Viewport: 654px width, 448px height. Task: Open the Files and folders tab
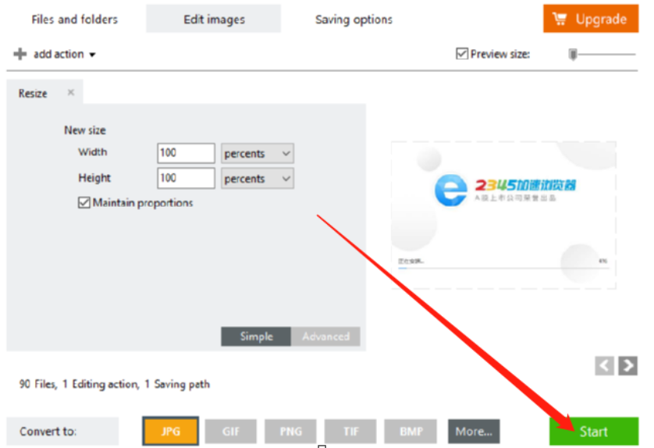click(x=75, y=20)
